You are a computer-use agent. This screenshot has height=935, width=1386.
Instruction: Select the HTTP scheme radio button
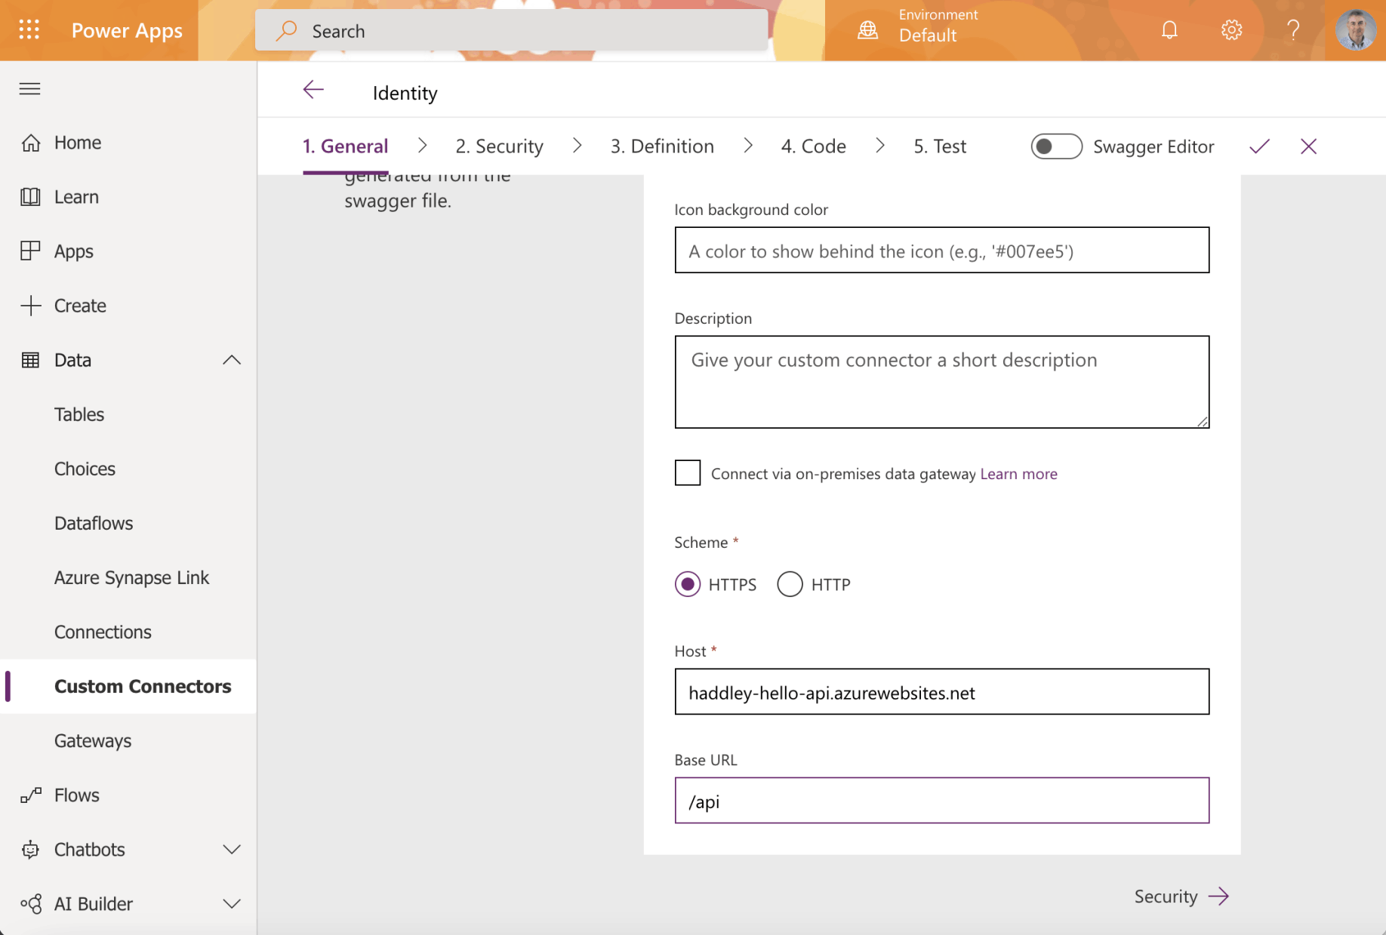pyautogui.click(x=790, y=584)
